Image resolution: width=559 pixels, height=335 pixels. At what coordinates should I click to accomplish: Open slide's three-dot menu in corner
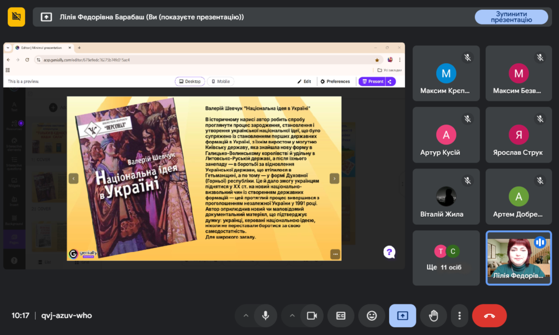coord(335,254)
